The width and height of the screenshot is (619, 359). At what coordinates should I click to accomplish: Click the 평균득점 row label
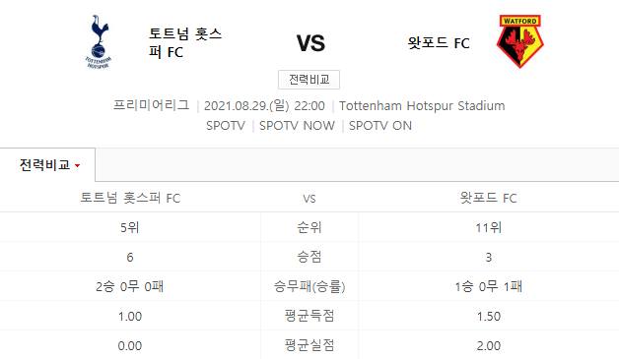(x=309, y=316)
